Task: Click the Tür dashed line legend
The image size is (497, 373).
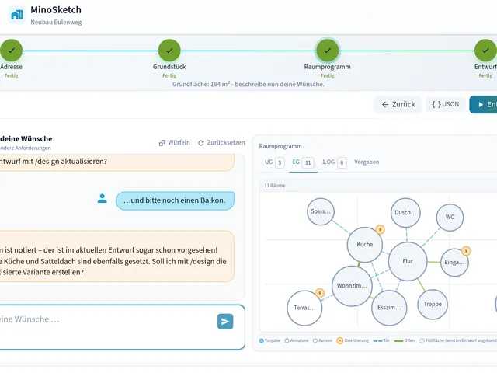Action: pyautogui.click(x=377, y=341)
